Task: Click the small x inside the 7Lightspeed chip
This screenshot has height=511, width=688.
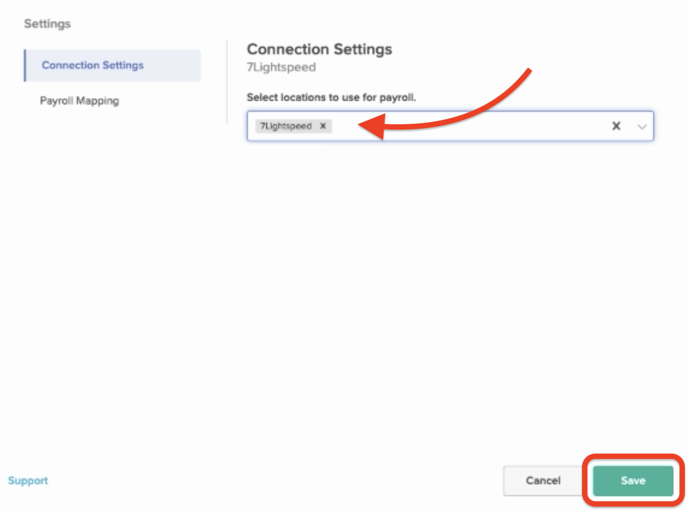Action: pos(323,126)
